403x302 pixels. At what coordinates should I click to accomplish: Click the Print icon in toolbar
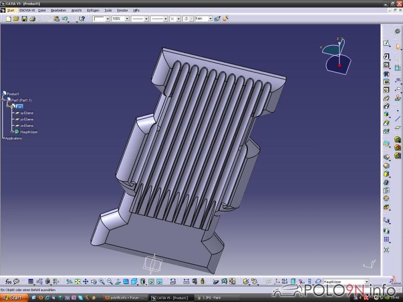(32, 19)
